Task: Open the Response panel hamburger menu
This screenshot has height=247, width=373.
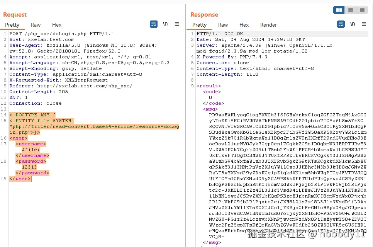Action: pyautogui.click(x=364, y=24)
